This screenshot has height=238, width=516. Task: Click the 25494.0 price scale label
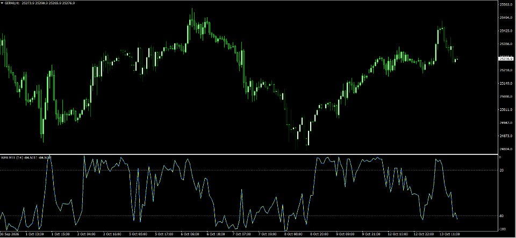(506, 18)
